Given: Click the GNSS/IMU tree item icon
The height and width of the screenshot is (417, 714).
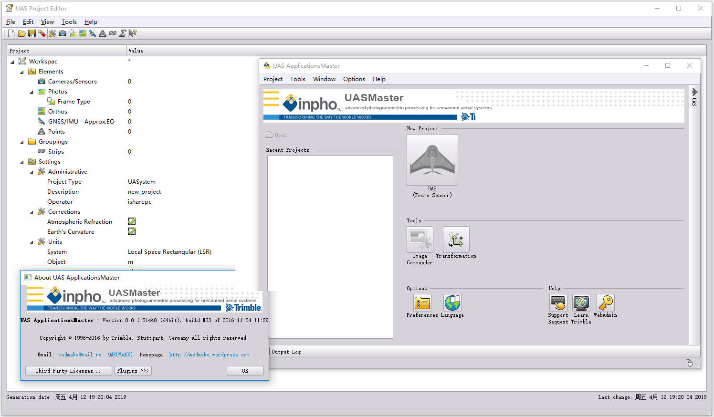Looking at the screenshot, I should pyautogui.click(x=42, y=122).
